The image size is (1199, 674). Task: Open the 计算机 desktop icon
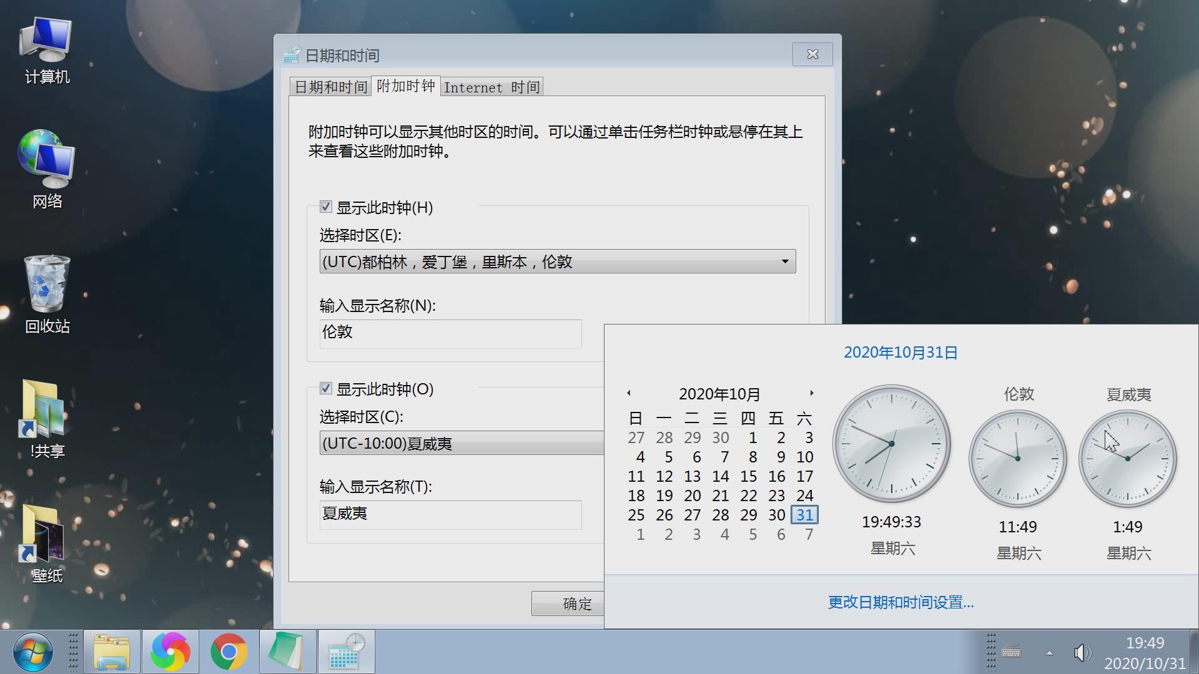click(x=47, y=50)
